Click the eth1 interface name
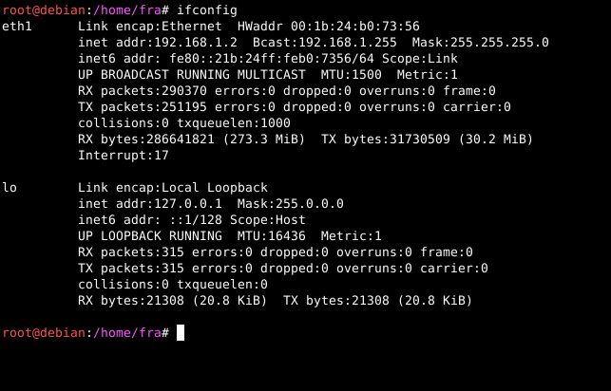611x391 pixels. 17,27
